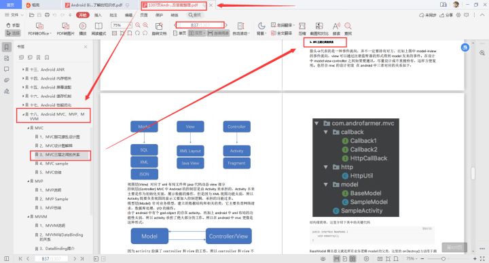The height and width of the screenshot is (263, 489).
Task: Open the comments panel sidebar icon
Action: pyautogui.click(x=7, y=69)
